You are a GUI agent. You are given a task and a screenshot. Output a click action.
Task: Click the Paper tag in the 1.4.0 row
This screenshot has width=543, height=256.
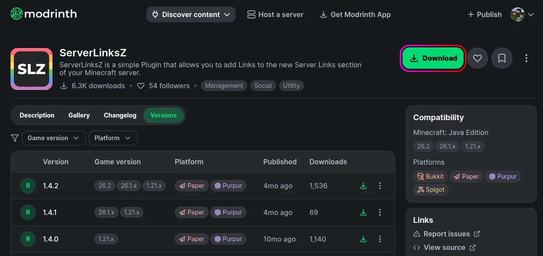coord(191,239)
